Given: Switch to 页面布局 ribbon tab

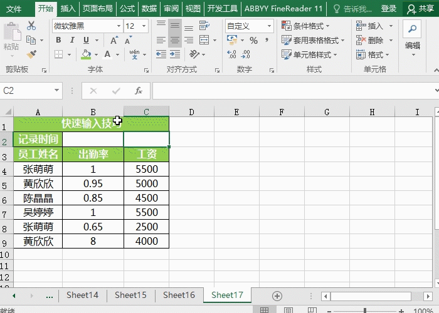Looking at the screenshot, I should point(97,9).
